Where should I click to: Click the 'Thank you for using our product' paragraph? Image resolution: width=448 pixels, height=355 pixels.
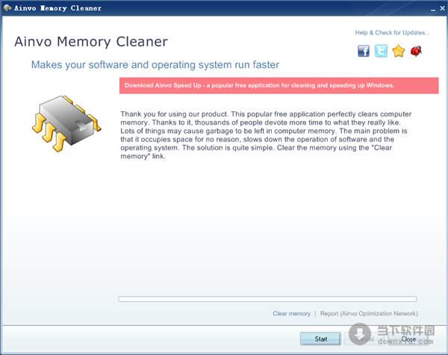pyautogui.click(x=266, y=135)
